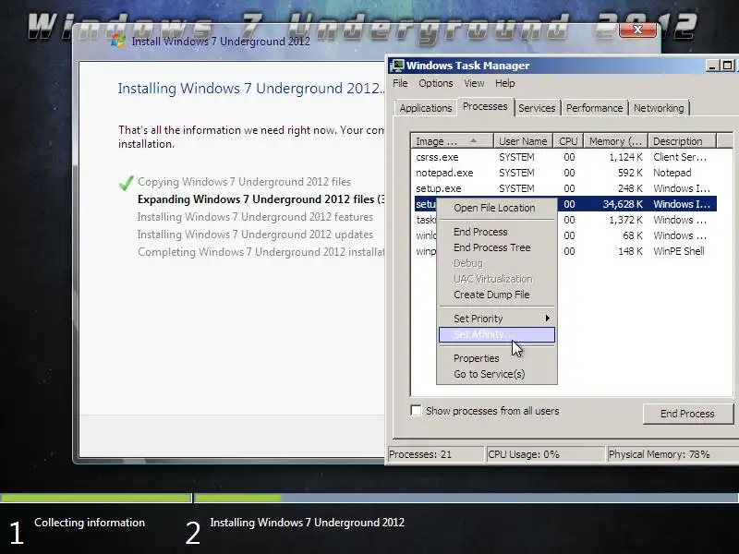739x554 pixels.
Task: Open the View menu in Task Manager
Action: 474,83
